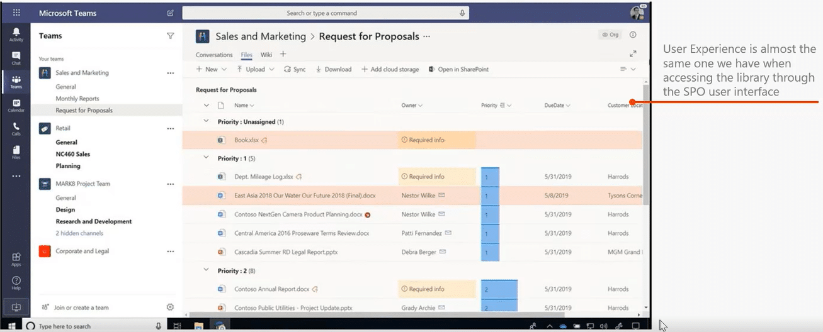Open Help from the left rail
This screenshot has width=823, height=332.
(x=16, y=282)
